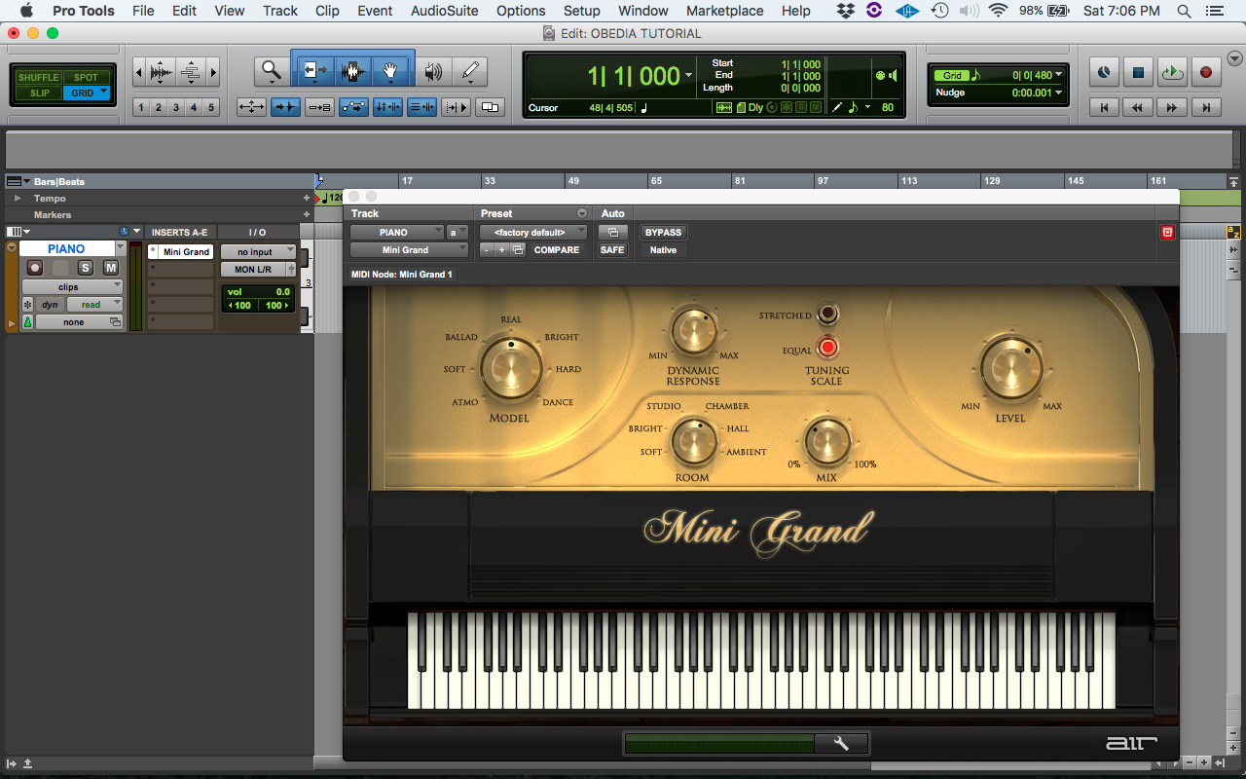This screenshot has height=779, width=1246.
Task: Expand the Tempo ruler triangle
Action: tap(17, 198)
